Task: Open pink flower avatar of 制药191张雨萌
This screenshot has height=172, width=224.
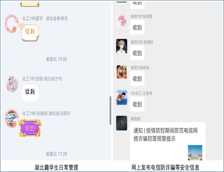Action: [x=122, y=21]
